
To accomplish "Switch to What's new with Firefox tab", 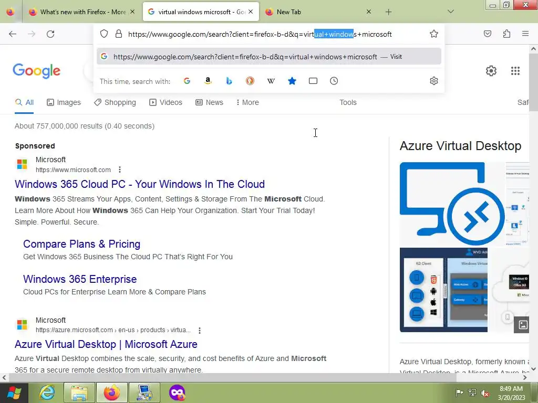I will tap(82, 12).
